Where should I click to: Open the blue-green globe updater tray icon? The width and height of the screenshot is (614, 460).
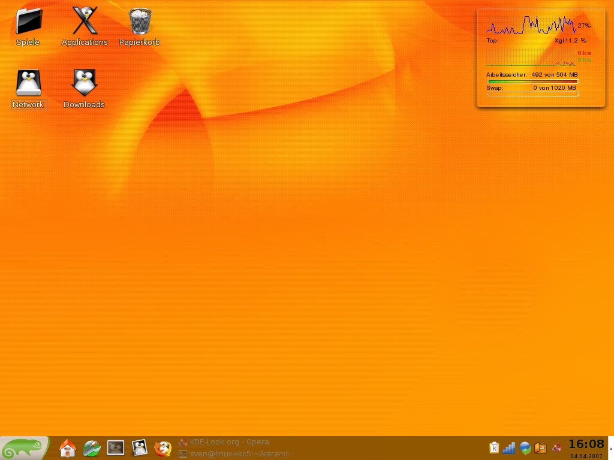point(525,447)
